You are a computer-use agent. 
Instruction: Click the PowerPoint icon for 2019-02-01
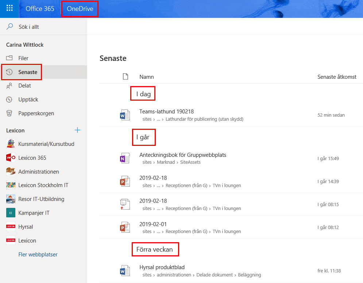(x=125, y=227)
